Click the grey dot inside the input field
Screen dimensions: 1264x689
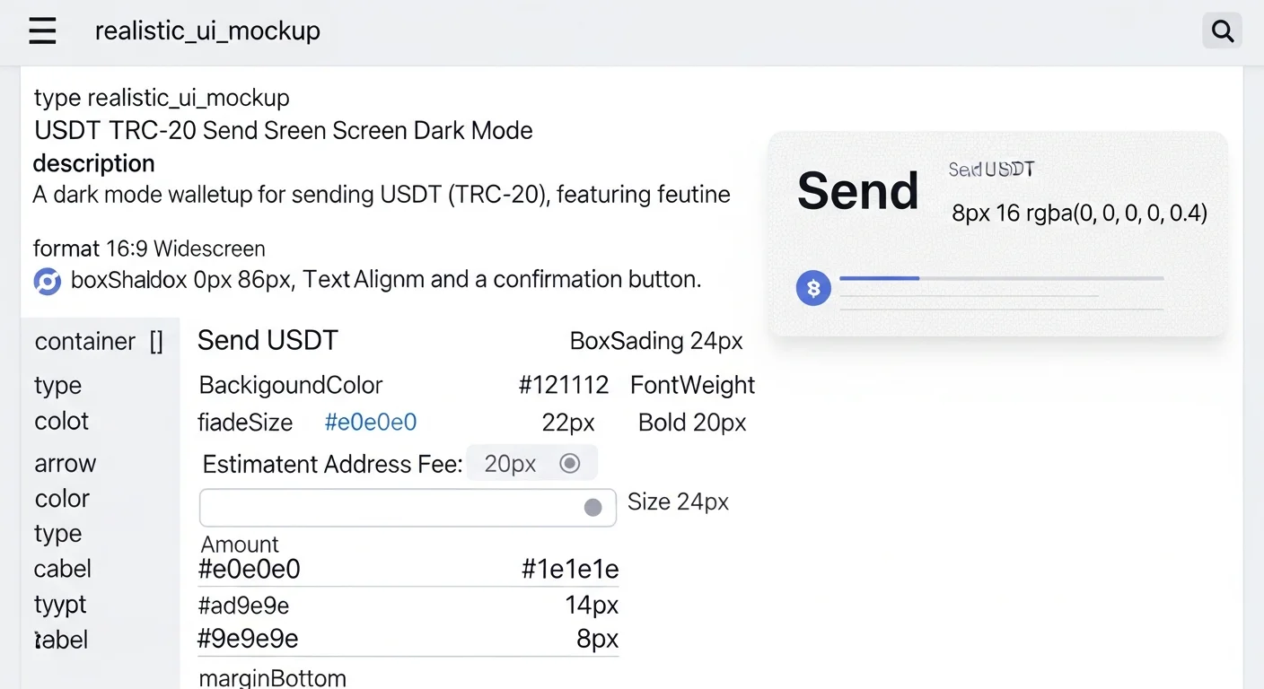592,508
